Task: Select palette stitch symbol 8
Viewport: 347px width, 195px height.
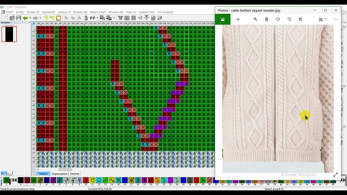Action: coord(73,180)
